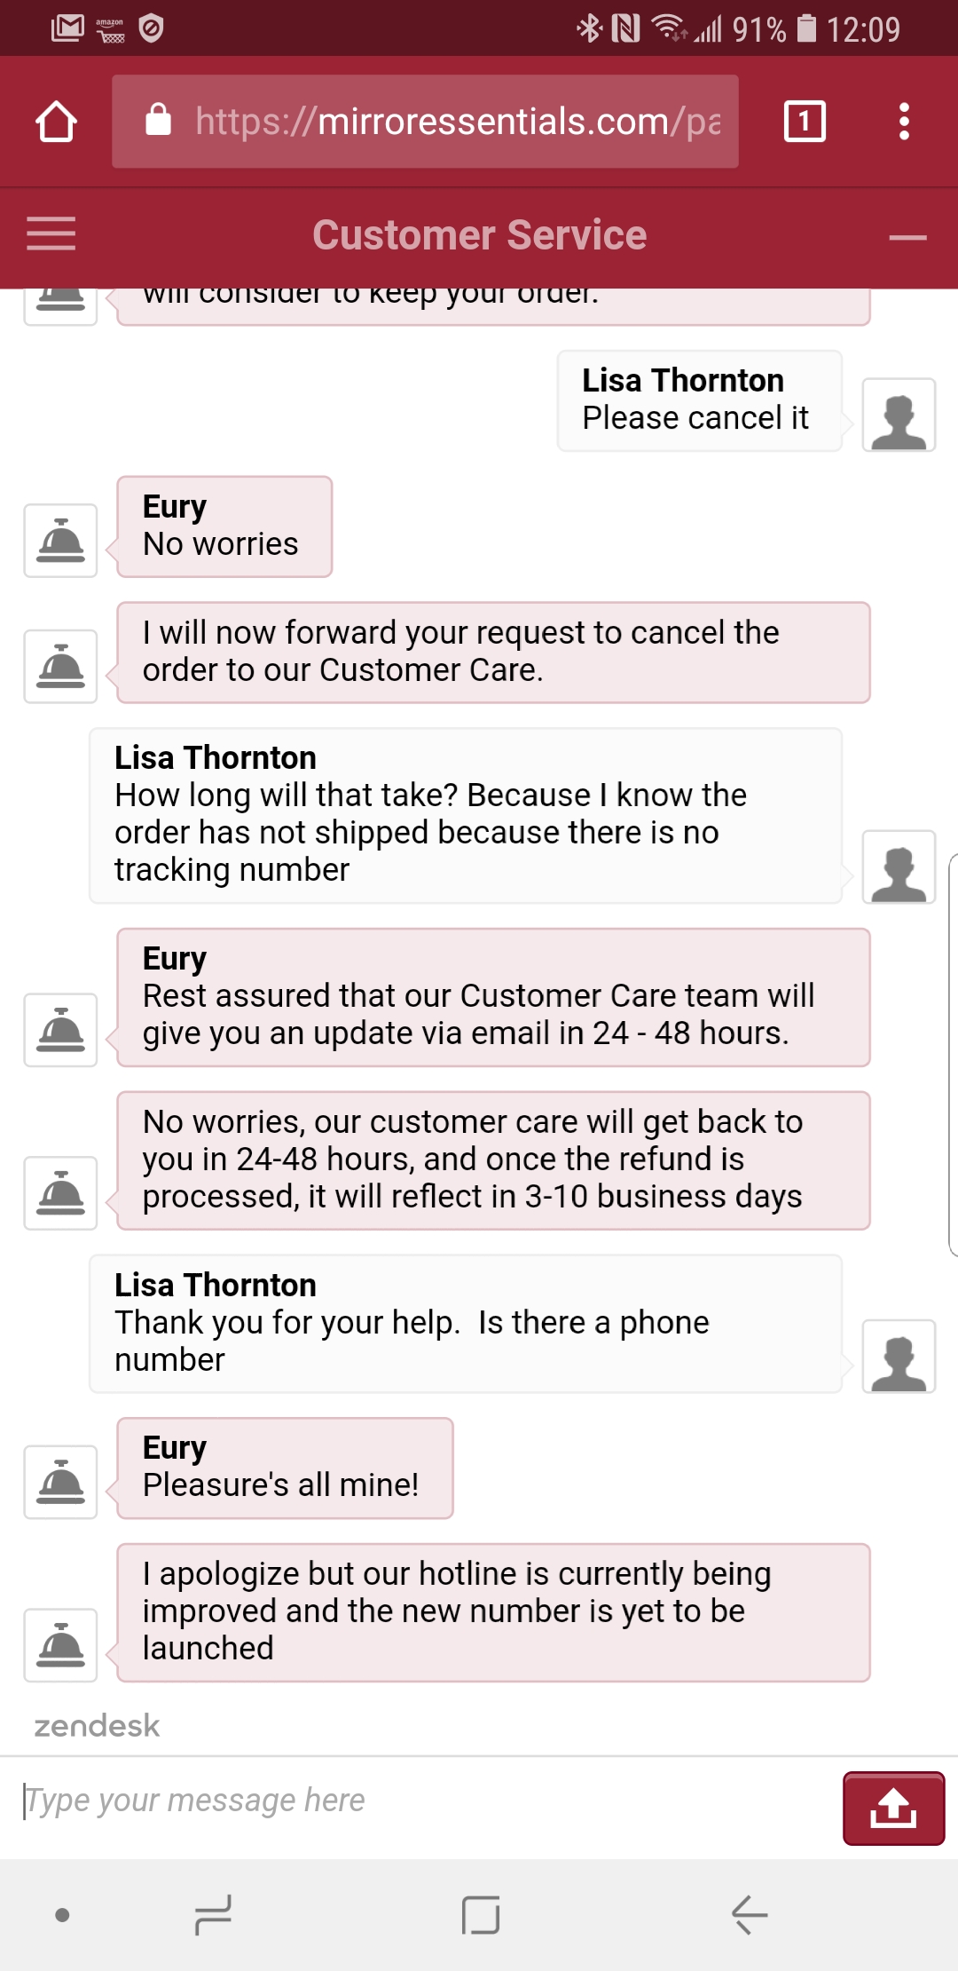Screen dimensions: 958x1971
Task: Click the Customer Service header title
Action: pyautogui.click(x=480, y=235)
